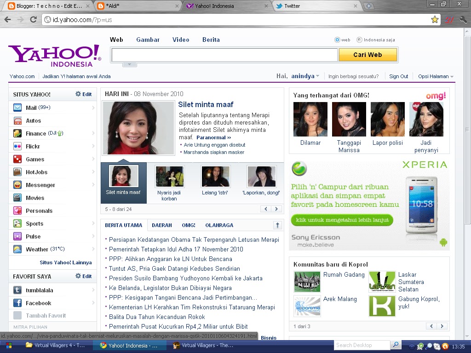Expand the Flickr row chevron
The width and height of the screenshot is (471, 353).
click(x=93, y=146)
